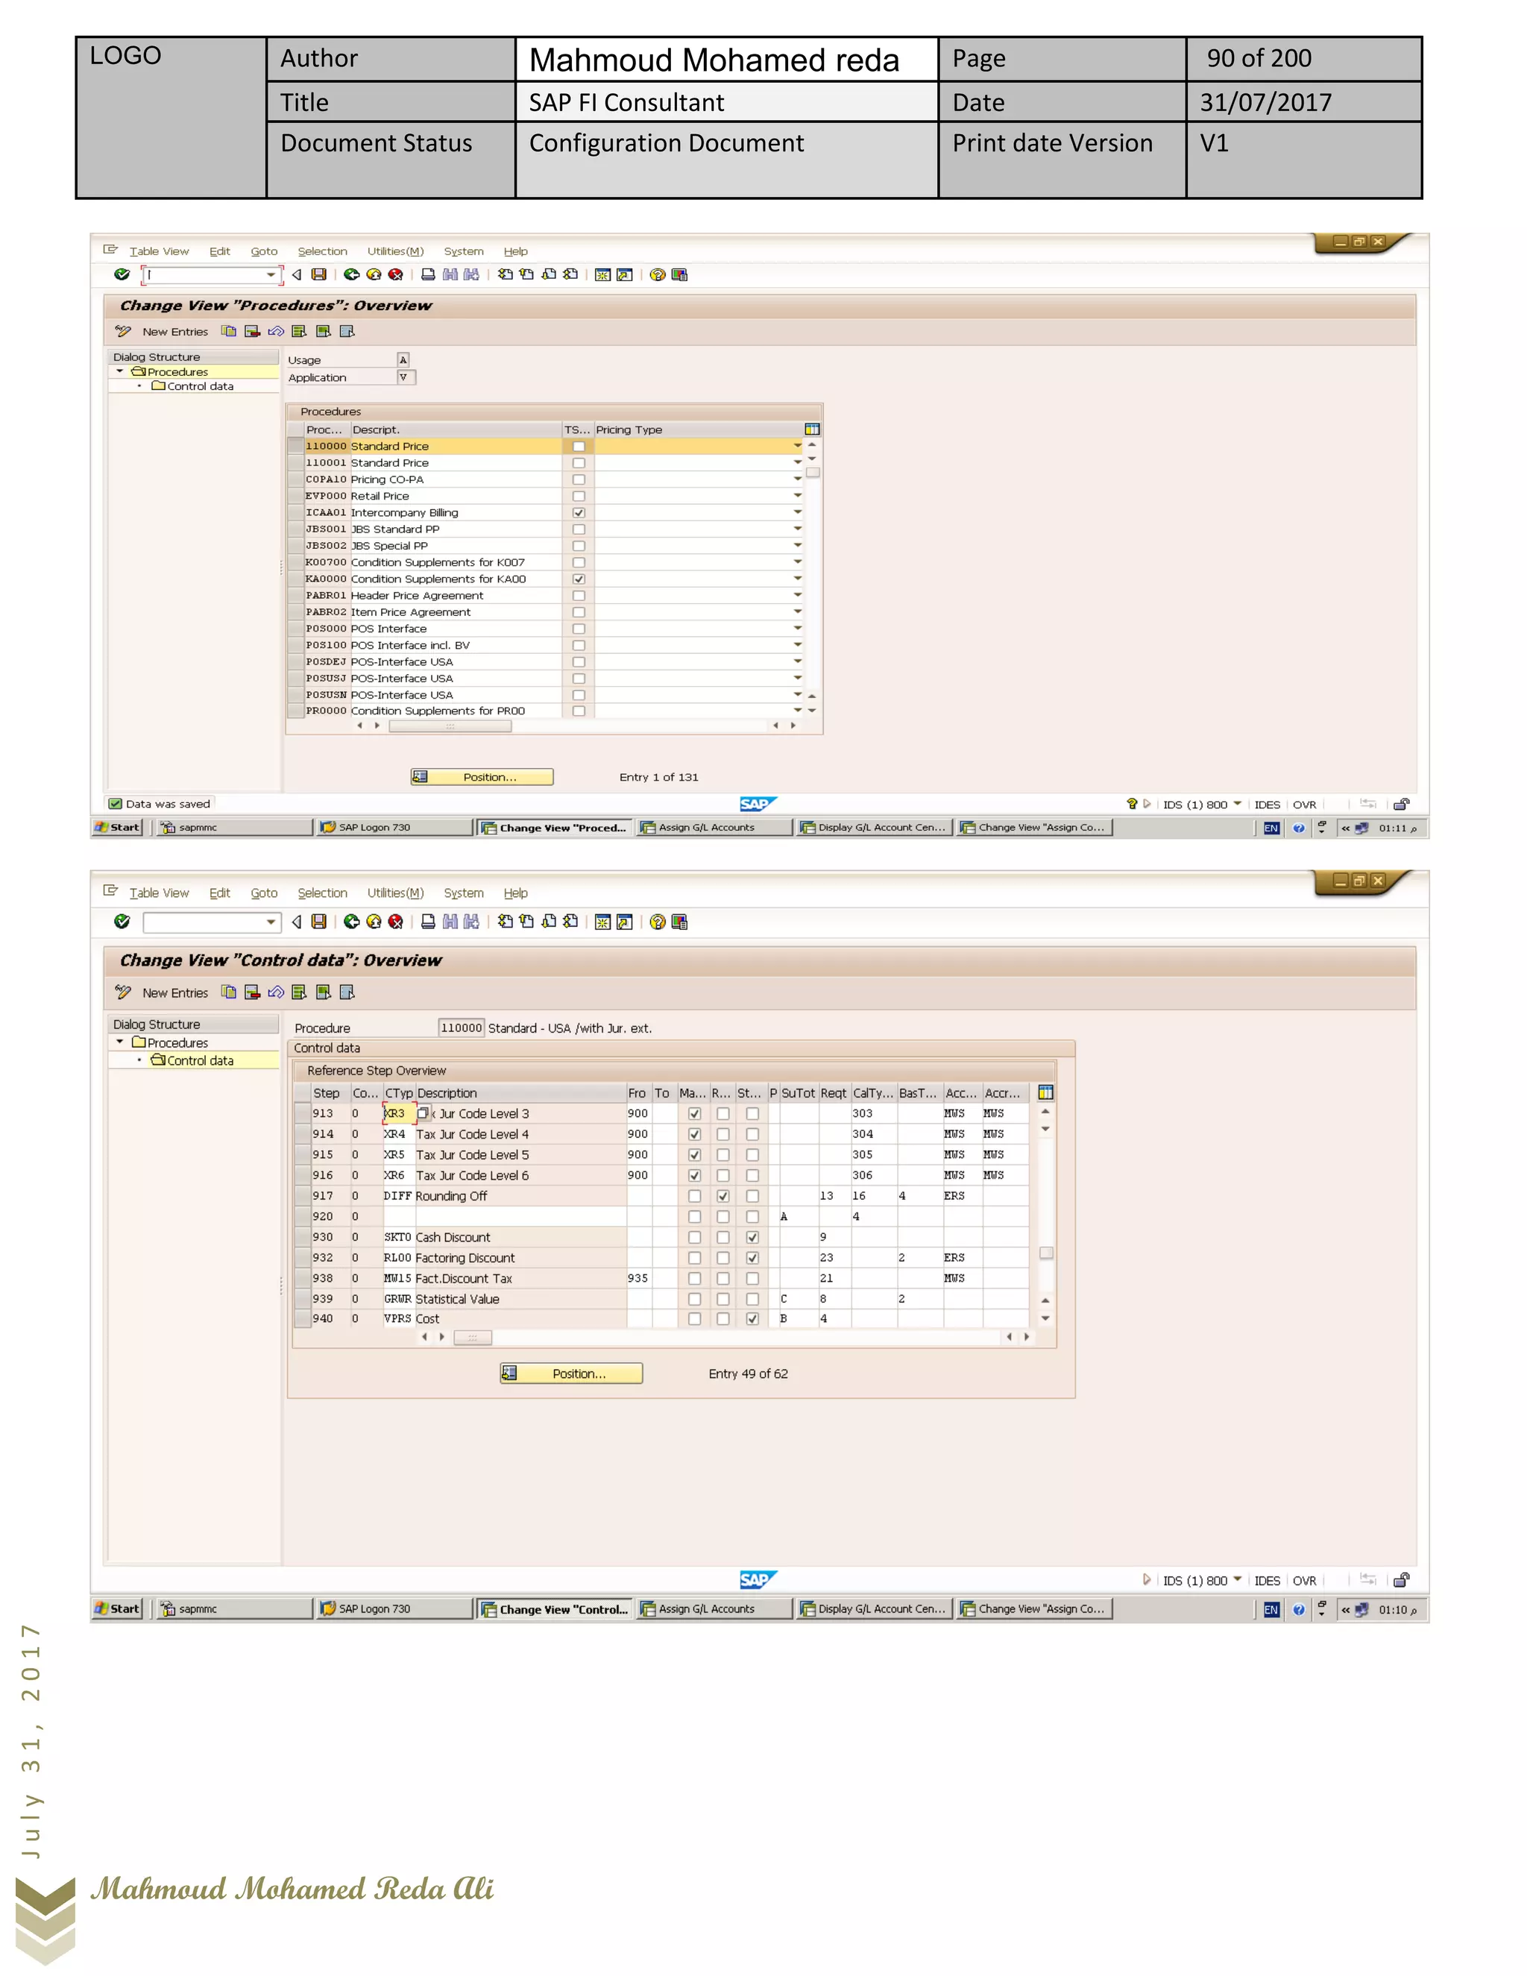Open Utilities(M) menu in Procedures window
The width and height of the screenshot is (1527, 1976).
(394, 251)
